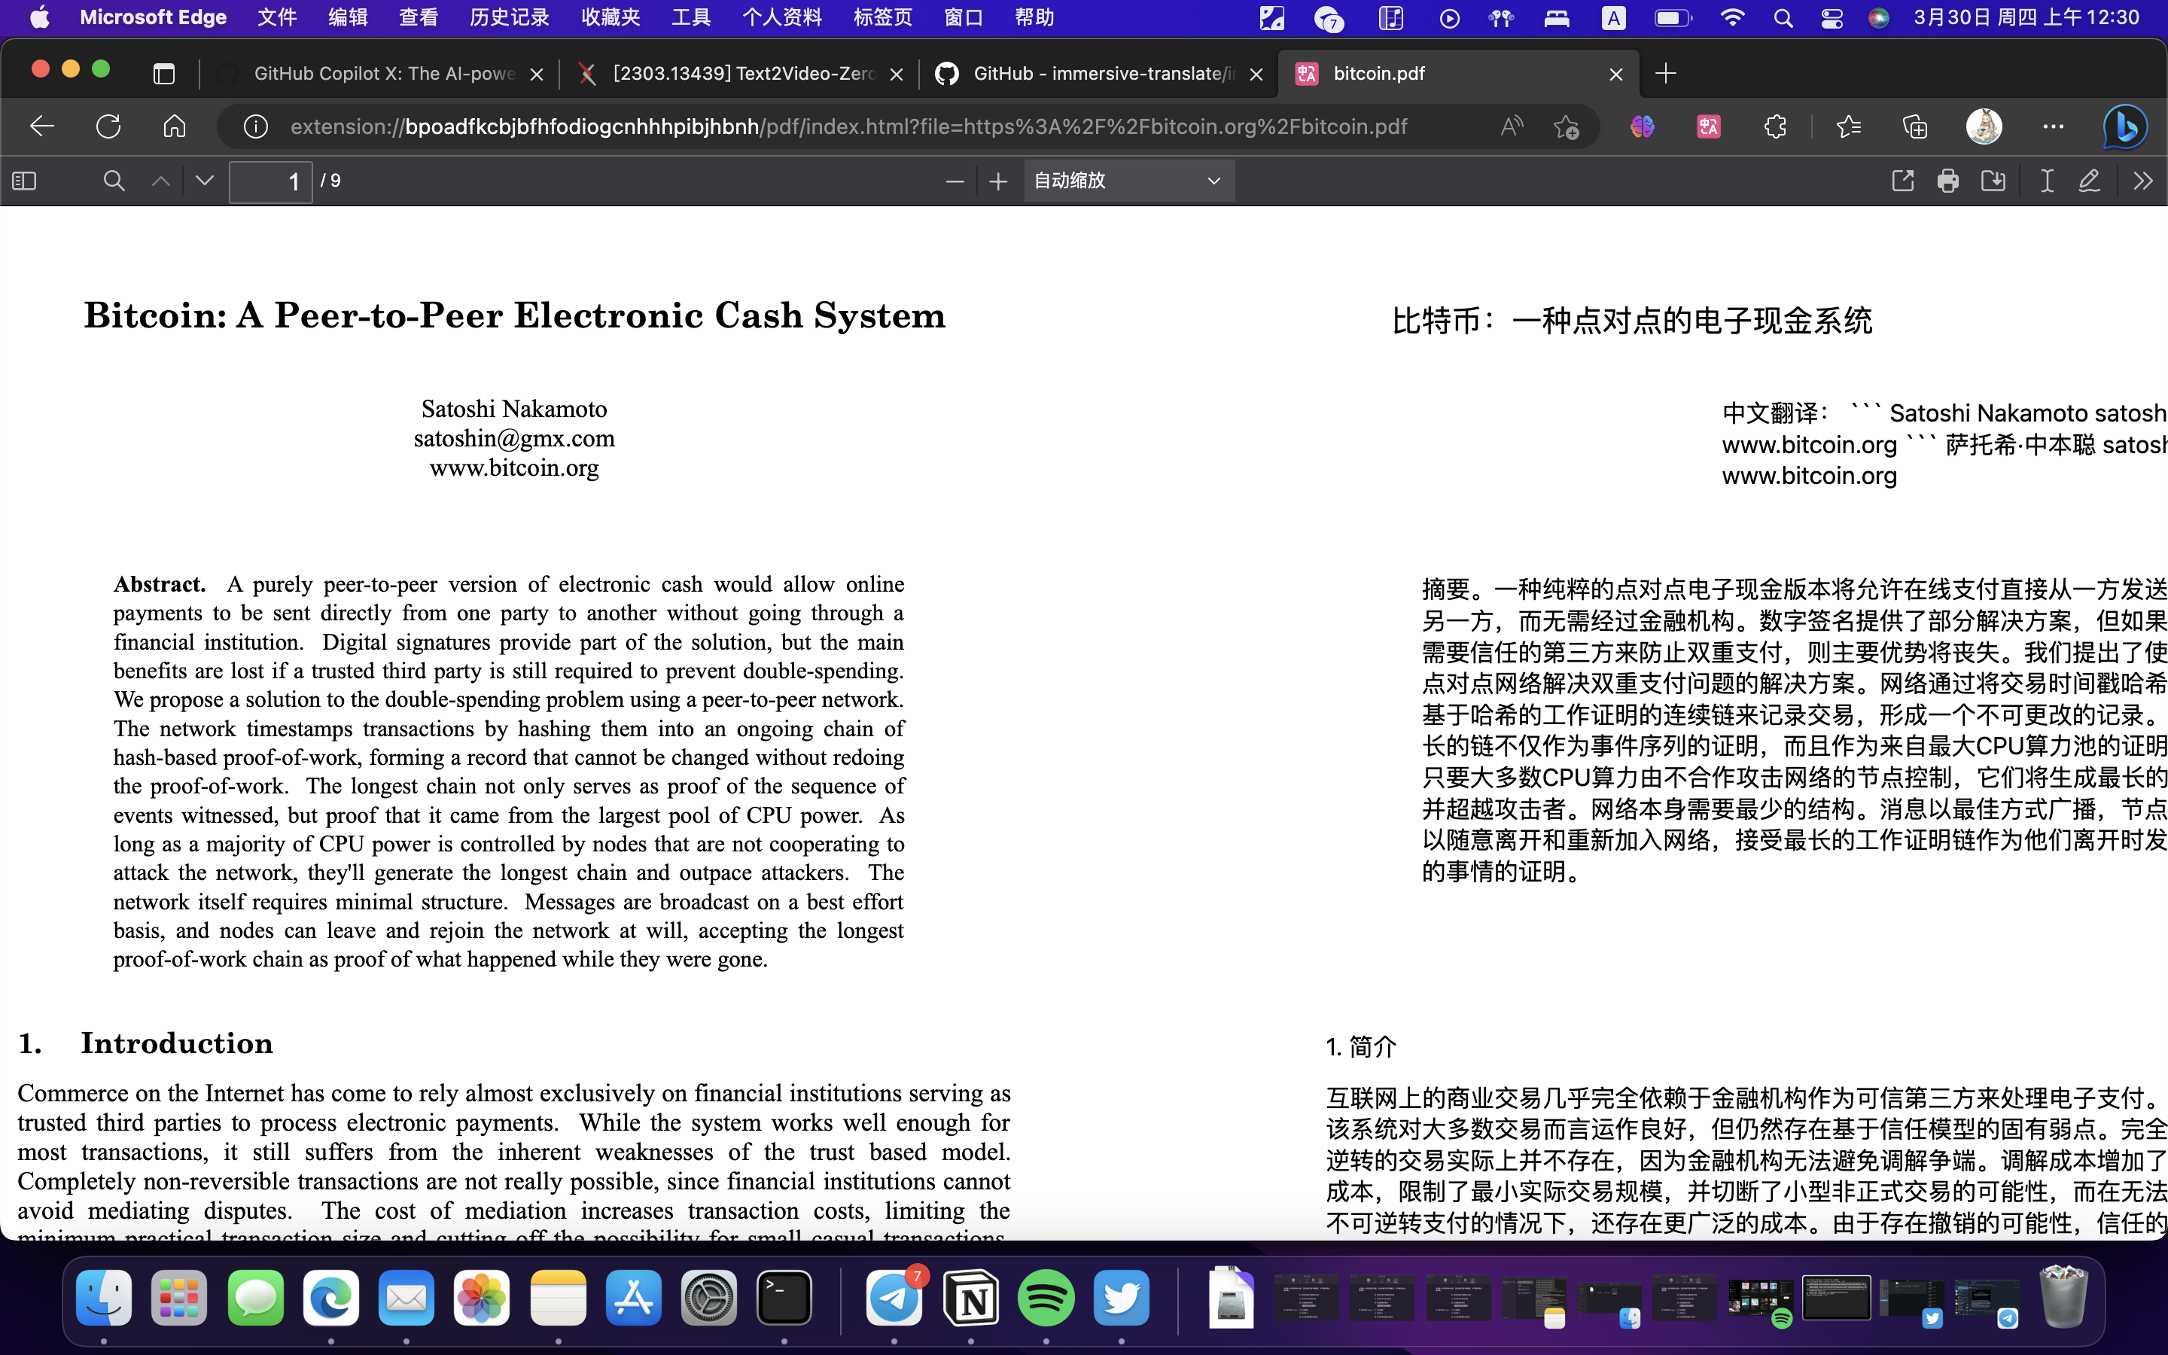Viewport: 2168px width, 1355px height.
Task: Add page to favorites star
Action: coord(1566,127)
